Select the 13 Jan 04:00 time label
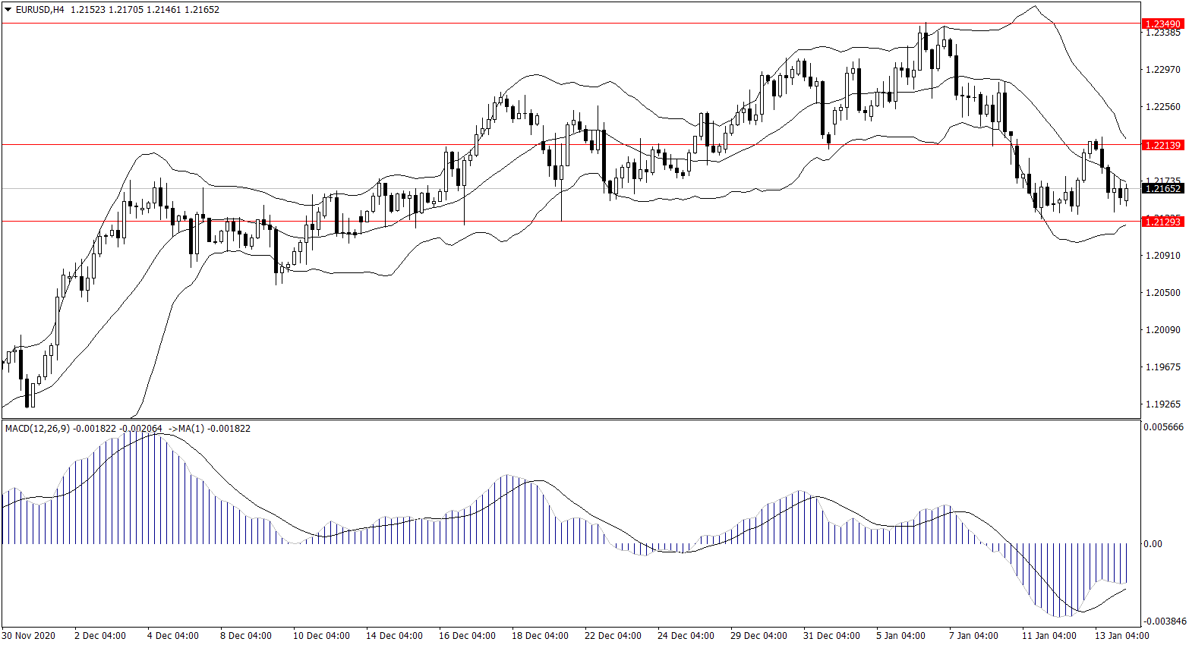 [x=1121, y=635]
